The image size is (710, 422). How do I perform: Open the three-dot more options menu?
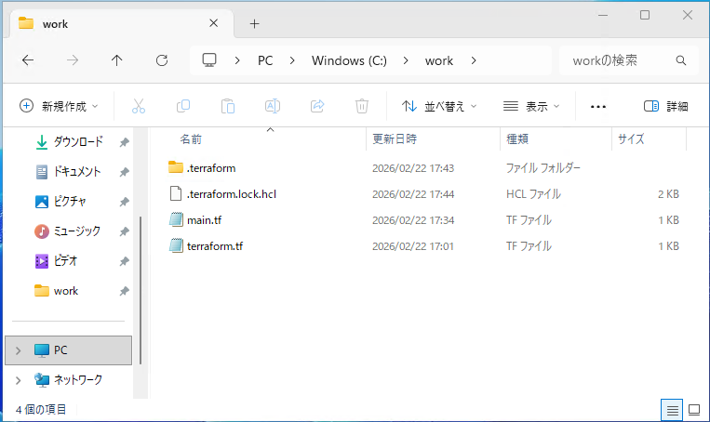598,106
